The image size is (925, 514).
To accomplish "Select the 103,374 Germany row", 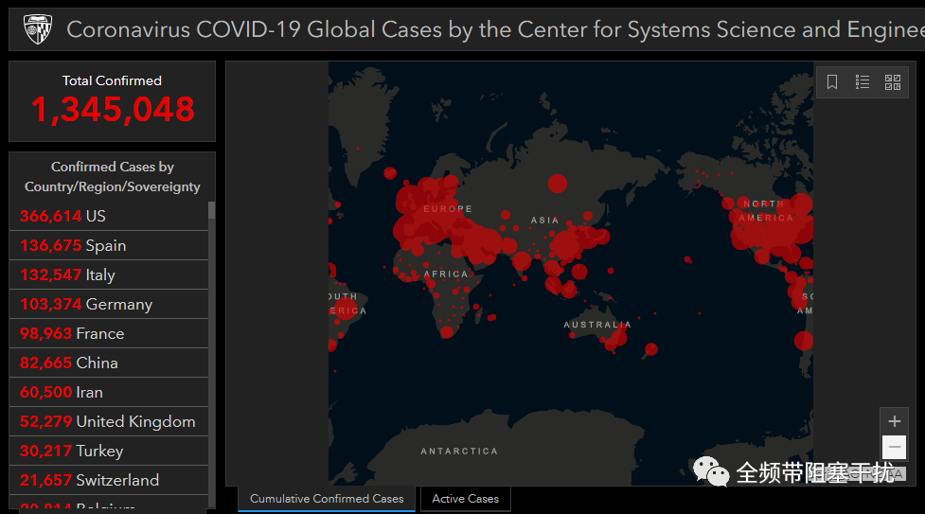I will pyautogui.click(x=109, y=305).
